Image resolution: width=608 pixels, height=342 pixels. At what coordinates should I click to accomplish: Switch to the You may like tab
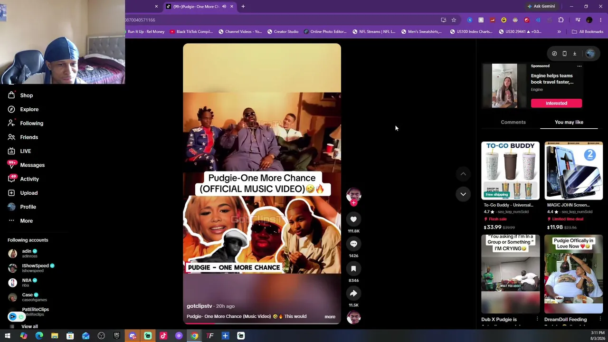pos(569,122)
